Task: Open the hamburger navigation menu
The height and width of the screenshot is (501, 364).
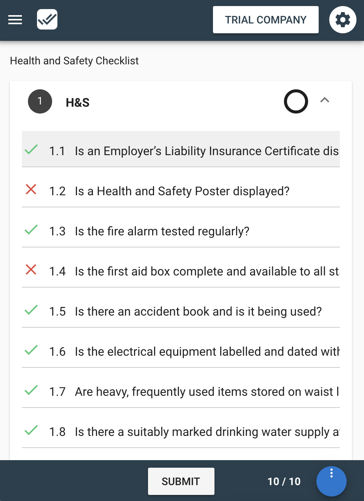Action: coord(15,20)
